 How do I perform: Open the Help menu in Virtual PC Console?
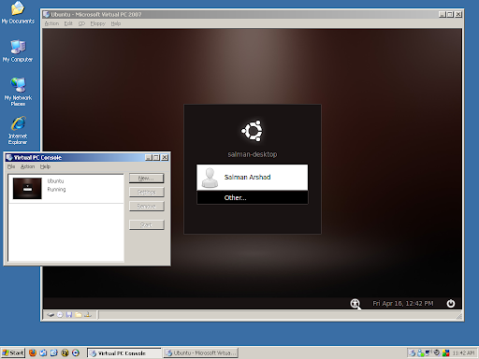click(45, 166)
